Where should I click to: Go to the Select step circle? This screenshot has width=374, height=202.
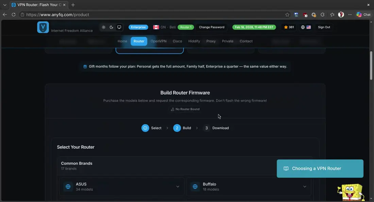click(145, 128)
